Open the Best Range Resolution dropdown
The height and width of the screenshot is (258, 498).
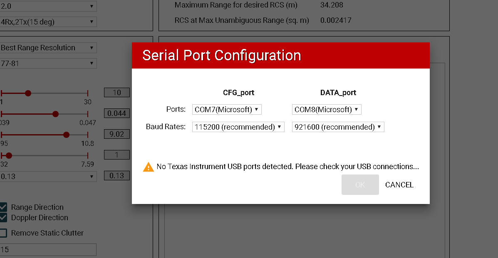[x=48, y=48]
